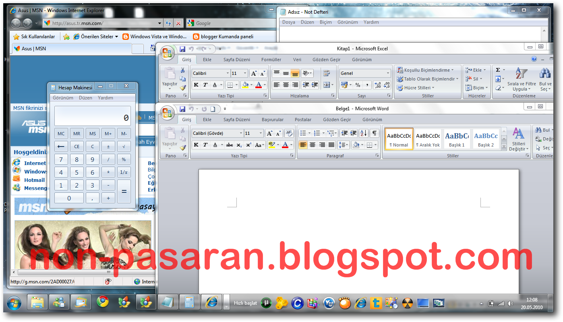The height and width of the screenshot is (322, 563).
Task: Open Düzen menu in Hesap Makinesi
Action: tap(85, 98)
